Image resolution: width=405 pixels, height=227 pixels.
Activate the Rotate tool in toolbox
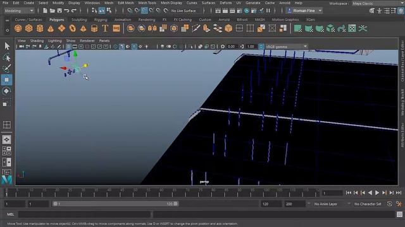click(7, 91)
